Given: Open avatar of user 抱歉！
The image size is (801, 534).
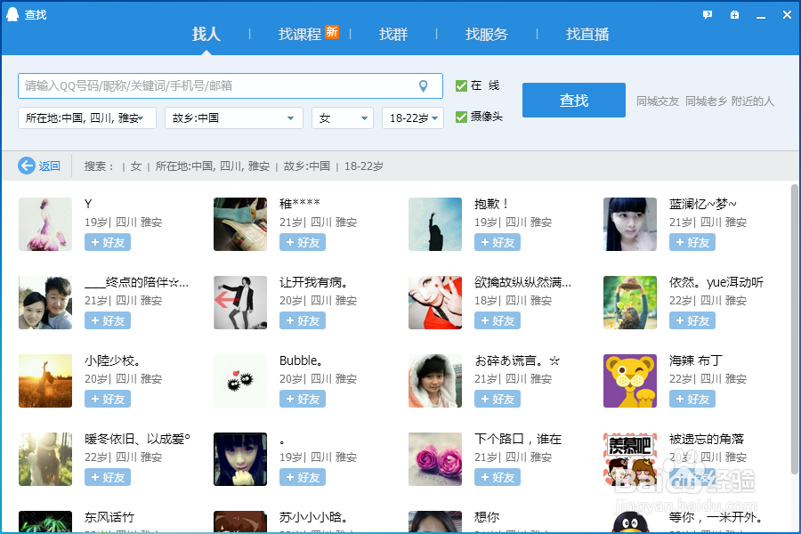Looking at the screenshot, I should coord(435,224).
